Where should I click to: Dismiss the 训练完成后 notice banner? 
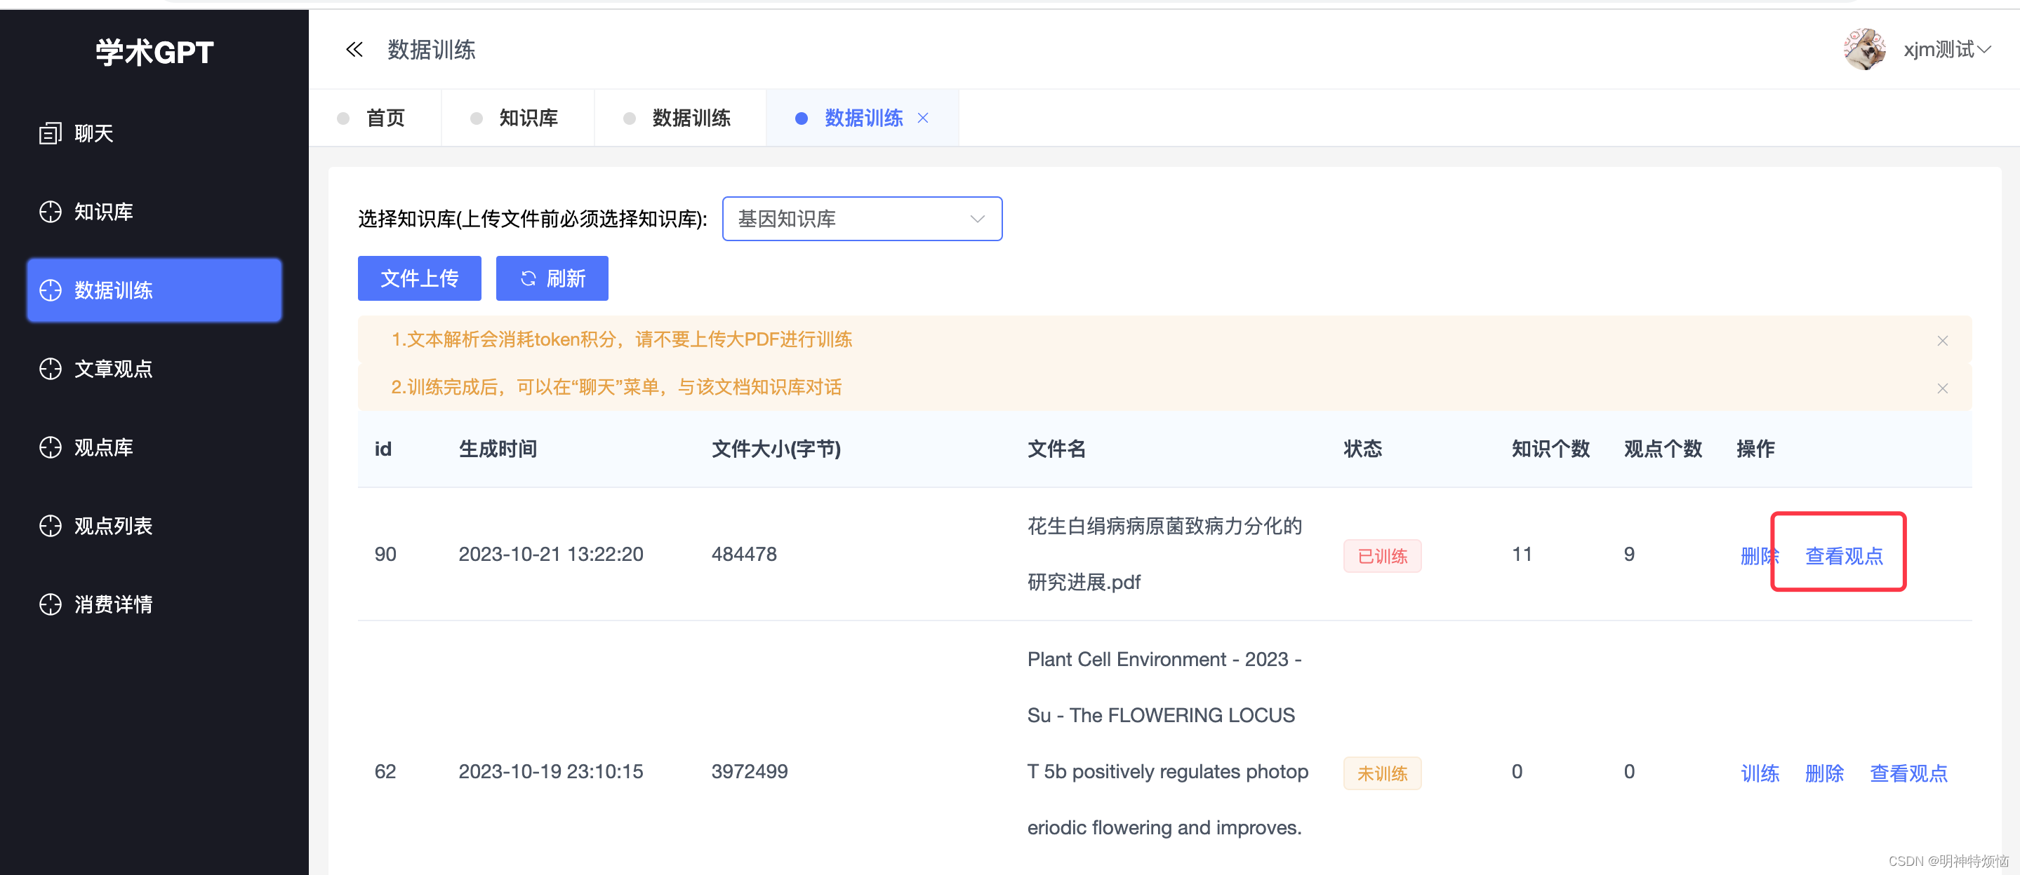[x=1941, y=388]
